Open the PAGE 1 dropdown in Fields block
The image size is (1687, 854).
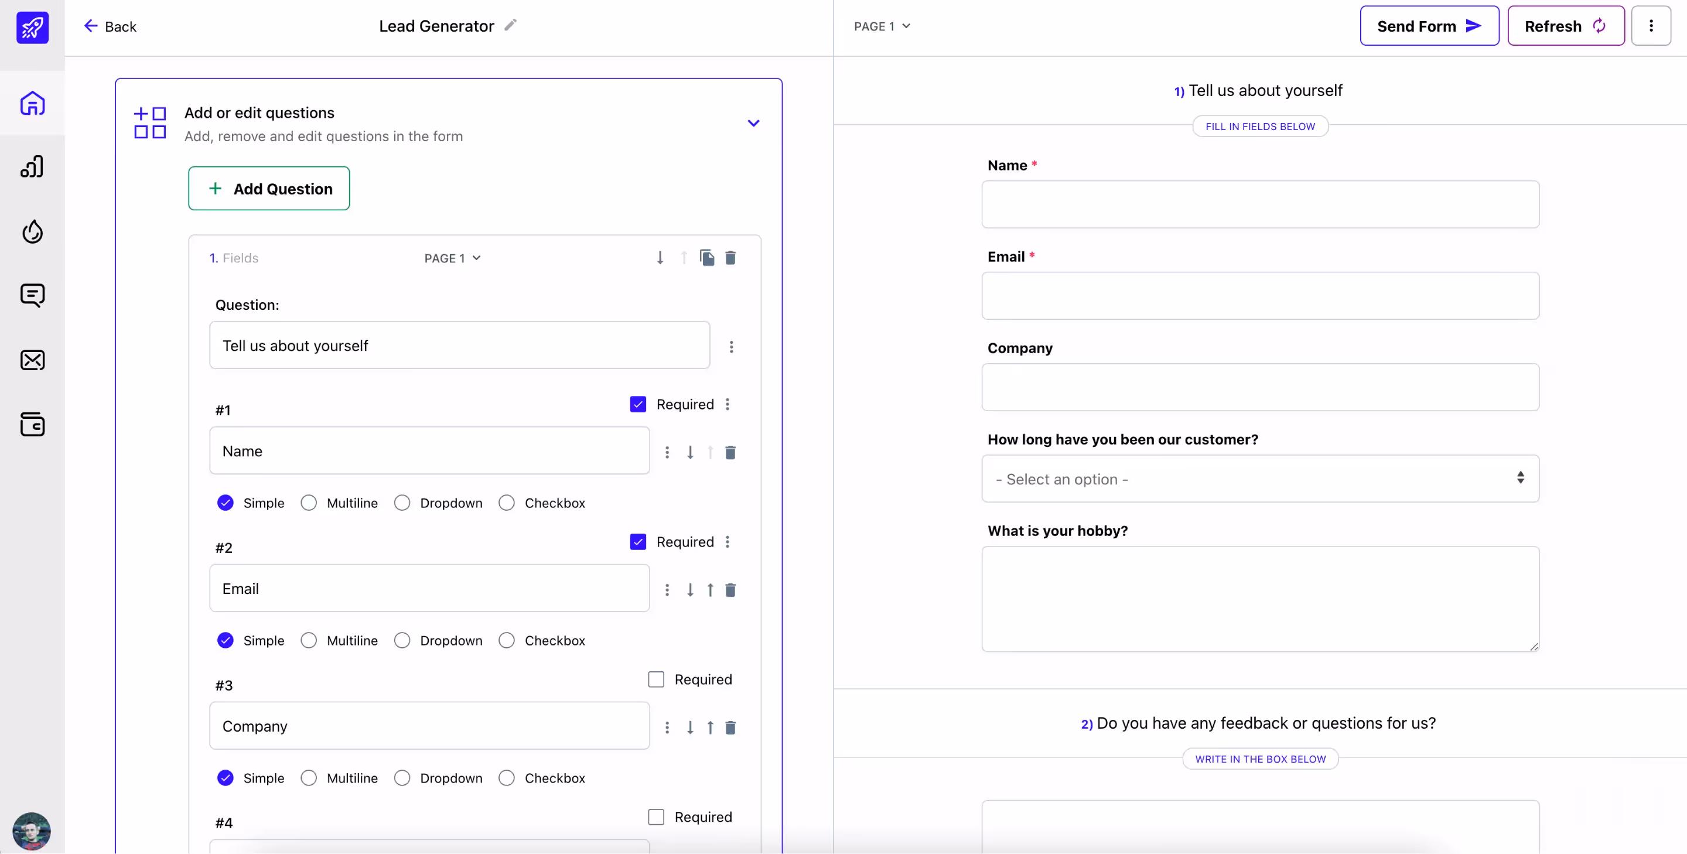click(x=453, y=258)
